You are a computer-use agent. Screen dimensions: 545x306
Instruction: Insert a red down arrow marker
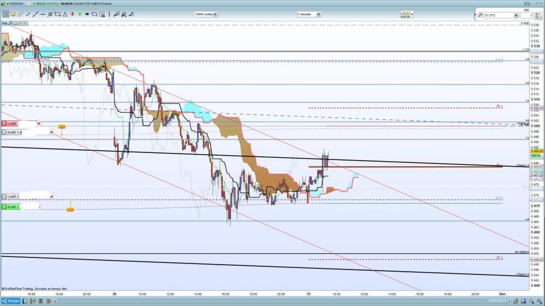point(72,14)
